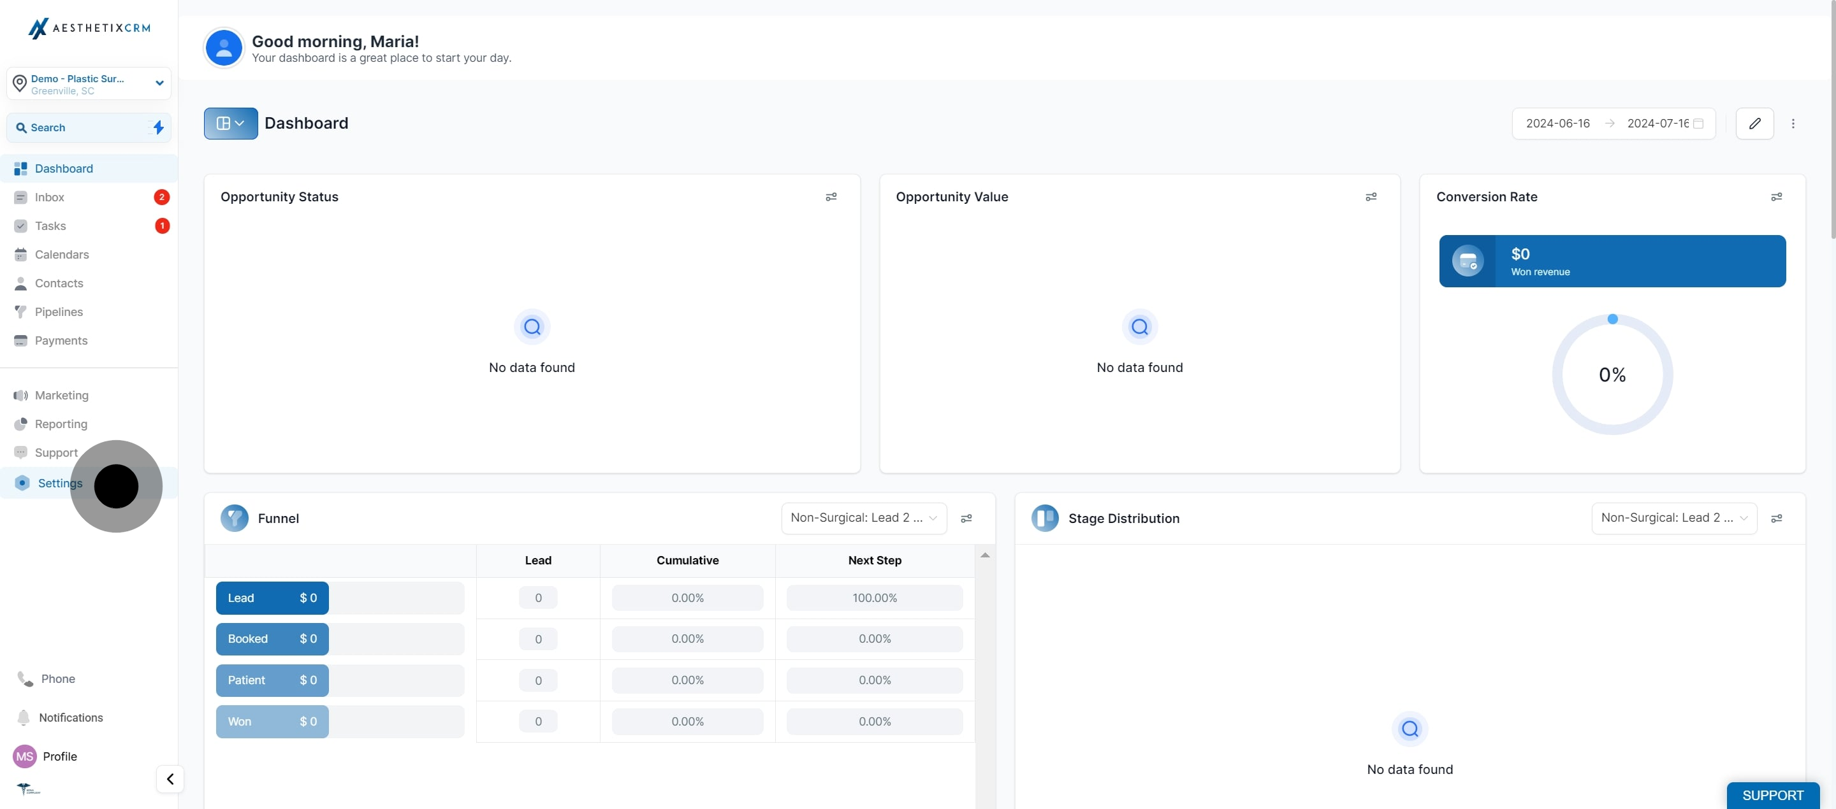Open the Payments menu item

point(89,340)
